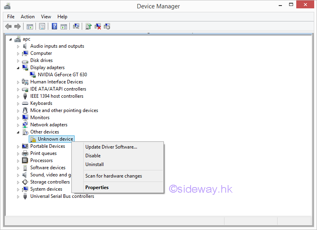Expand the Universal Serial Bus controllers node
Viewport: 317px width, 230px height.
click(18, 196)
